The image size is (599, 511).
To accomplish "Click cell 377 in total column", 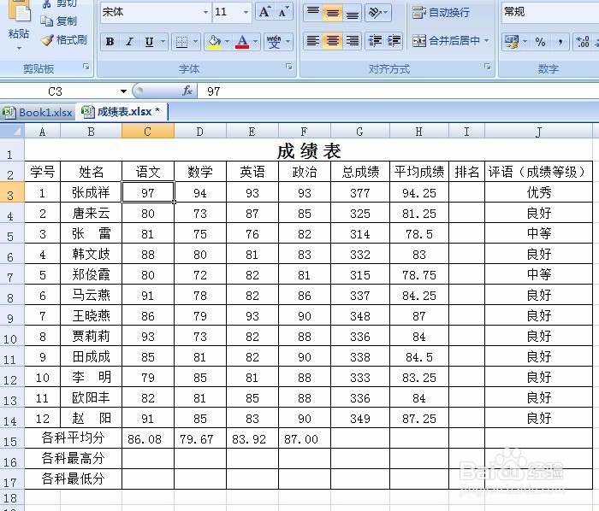I will pos(360,192).
